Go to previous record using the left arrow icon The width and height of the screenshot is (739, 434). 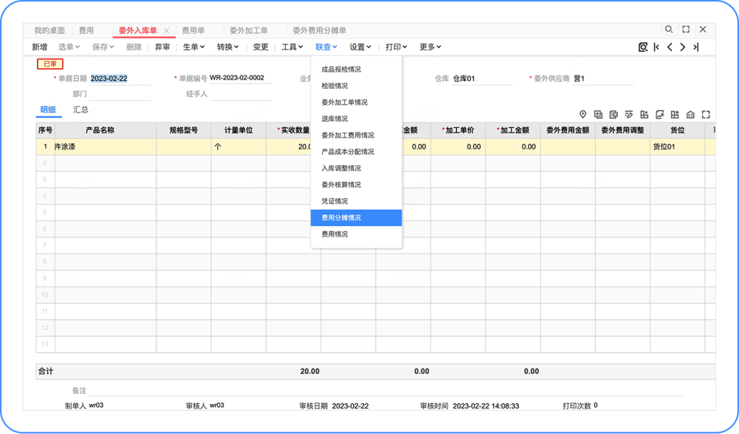tap(669, 47)
